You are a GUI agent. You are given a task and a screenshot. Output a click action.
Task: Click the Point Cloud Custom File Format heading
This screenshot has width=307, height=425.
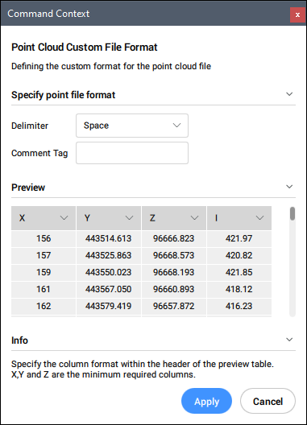pyautogui.click(x=85, y=47)
